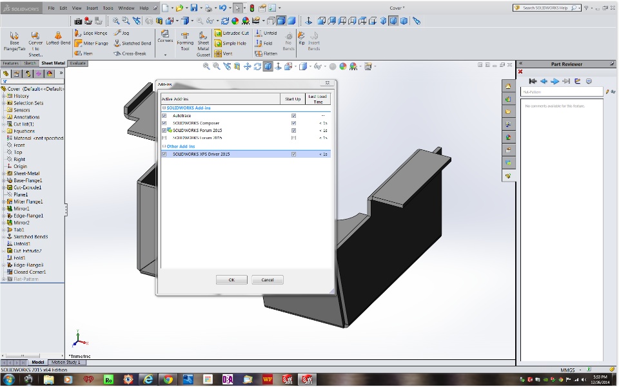The width and height of the screenshot is (619, 387).
Task: Click the Flatten tool
Action: 266,53
